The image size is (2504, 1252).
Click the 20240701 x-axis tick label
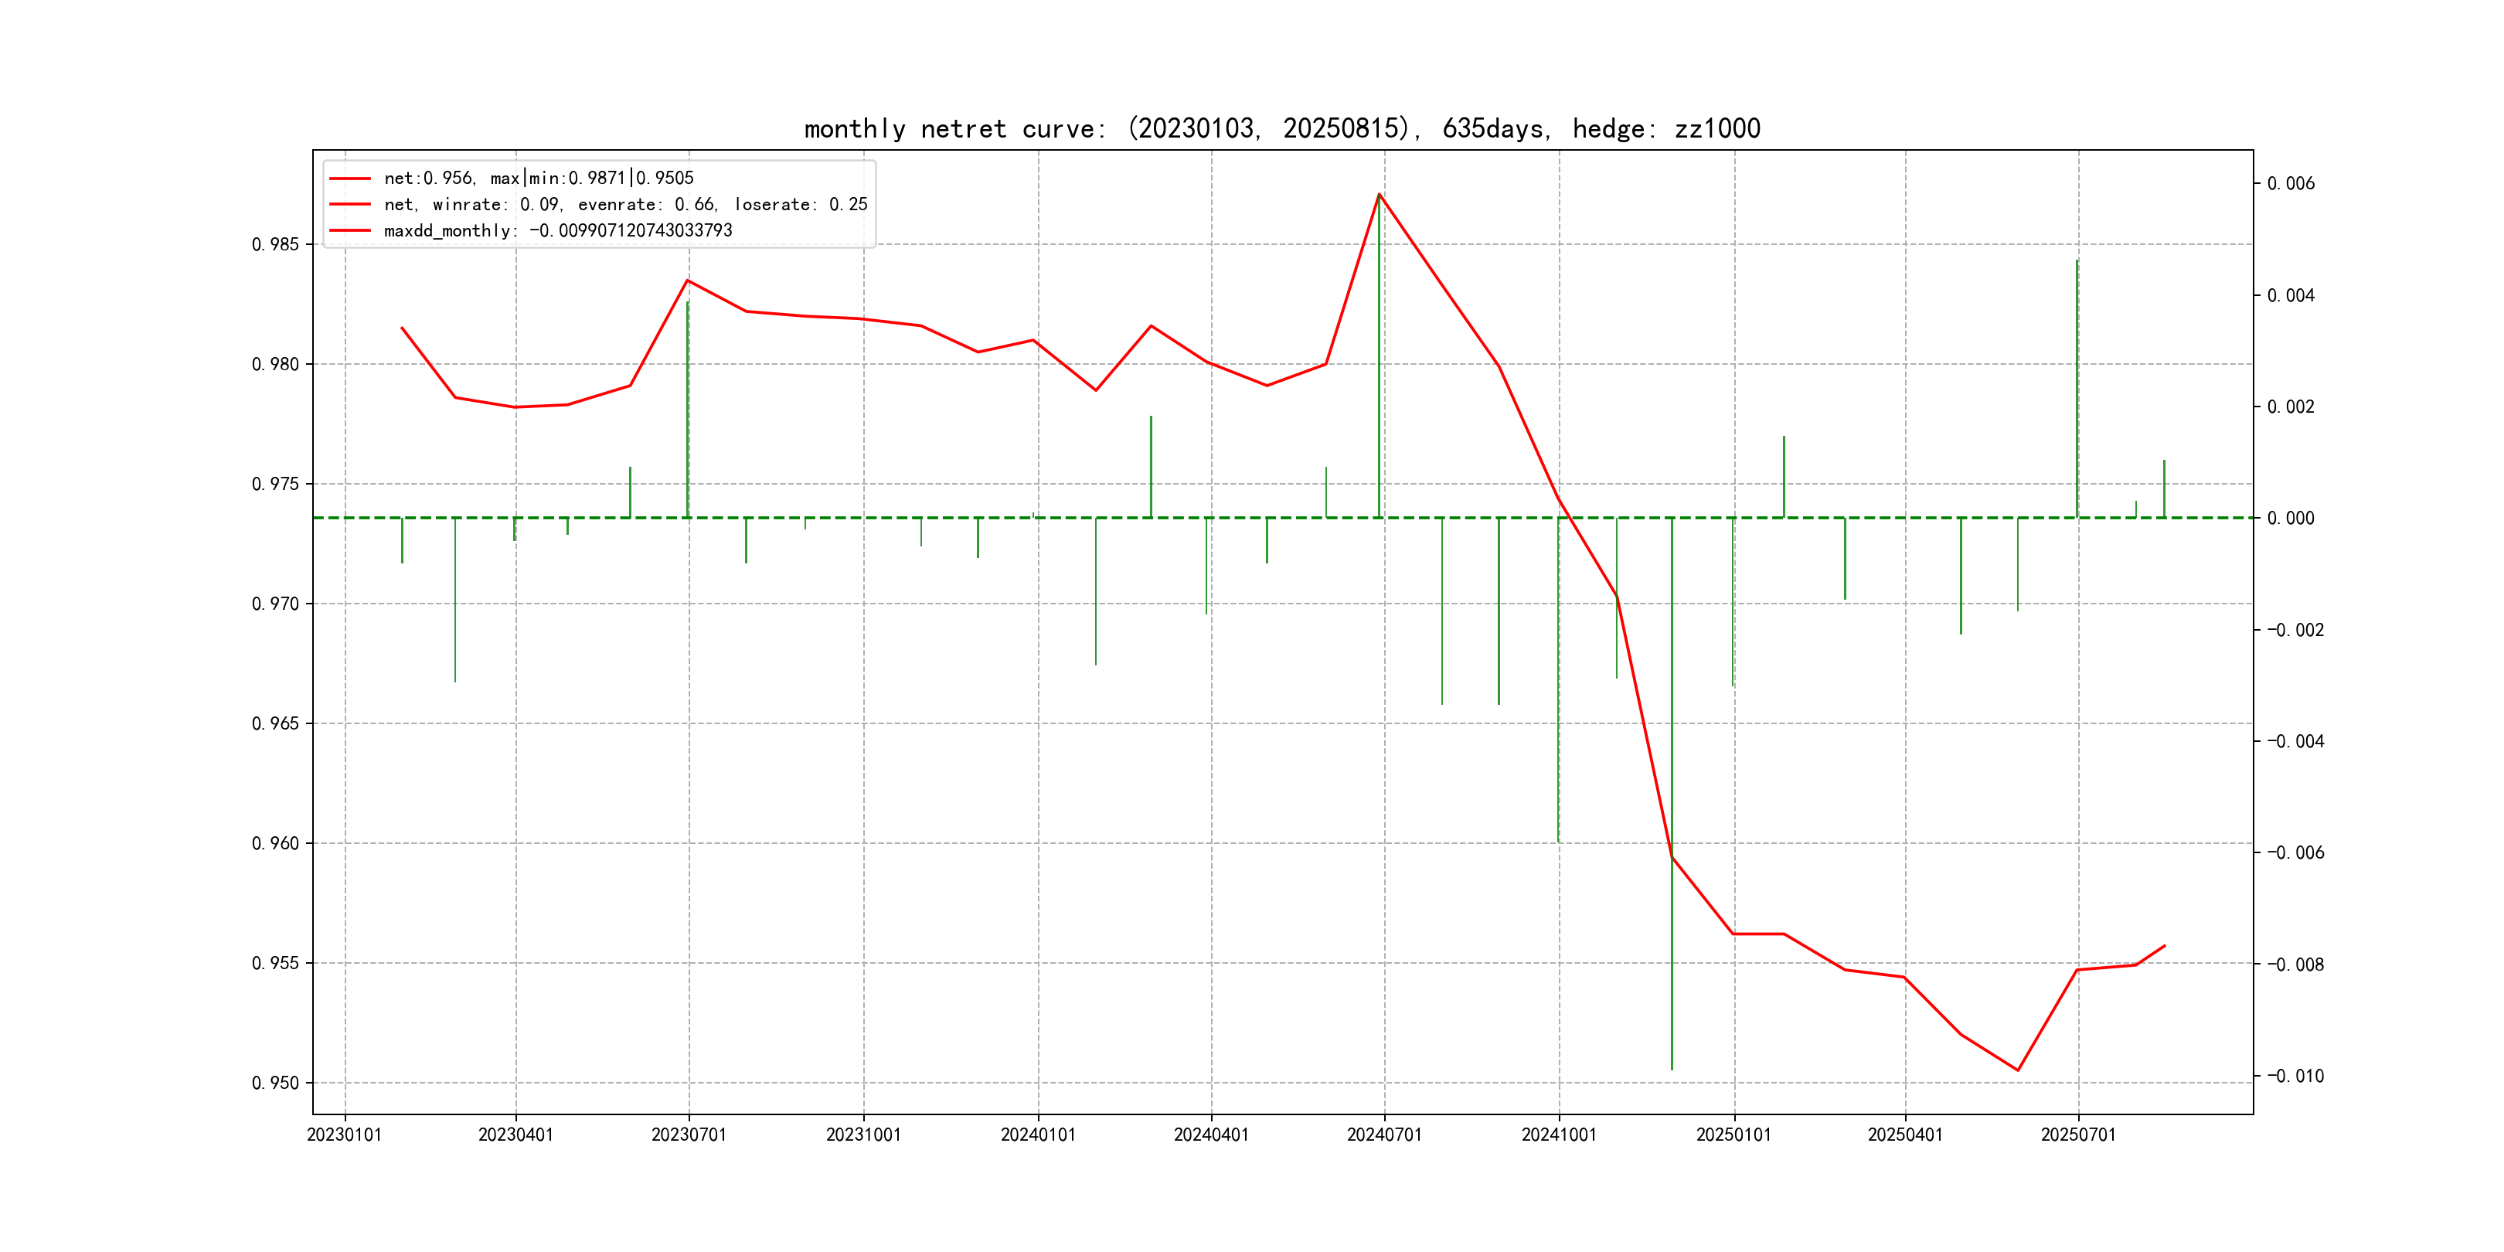point(1384,1135)
